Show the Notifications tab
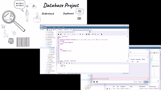 [73, 61]
